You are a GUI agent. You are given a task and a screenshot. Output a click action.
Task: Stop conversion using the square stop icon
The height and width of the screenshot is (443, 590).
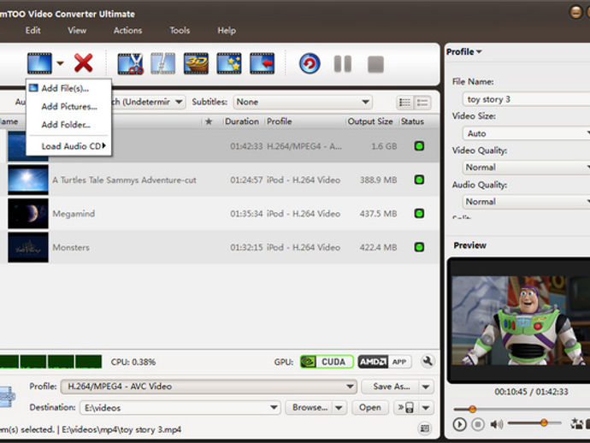375,64
